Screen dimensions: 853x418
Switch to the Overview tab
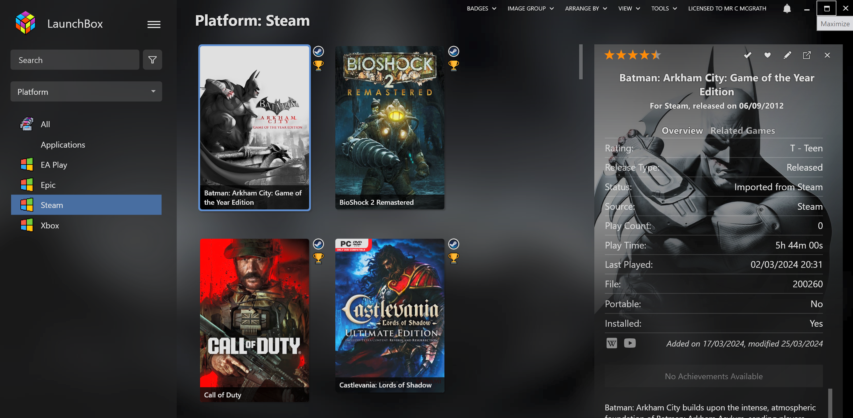click(682, 131)
